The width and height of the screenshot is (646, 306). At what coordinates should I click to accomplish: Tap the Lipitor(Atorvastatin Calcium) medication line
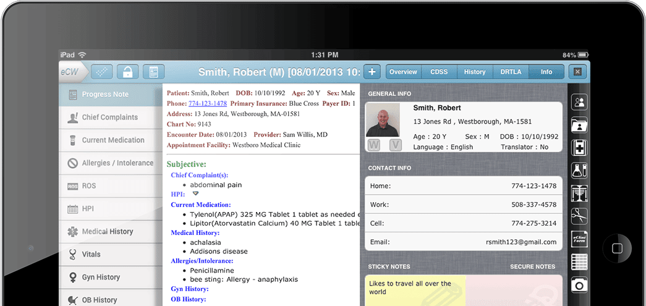pos(275,223)
